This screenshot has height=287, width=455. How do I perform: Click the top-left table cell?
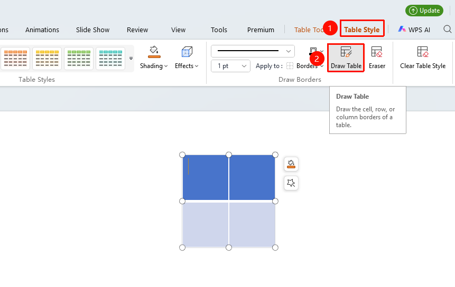click(206, 178)
